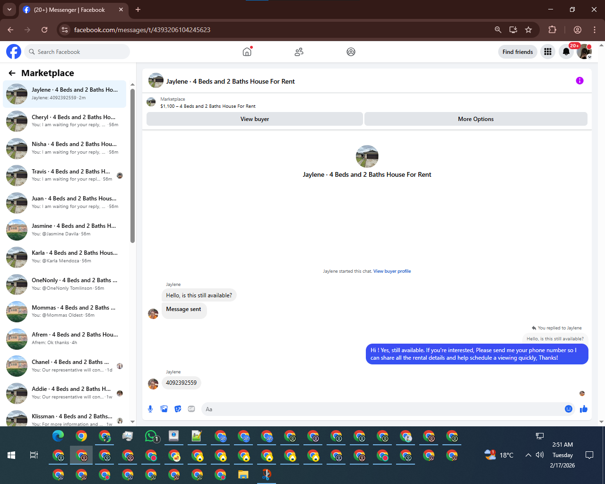
Task: Attach a file with the photo icon
Action: point(164,409)
